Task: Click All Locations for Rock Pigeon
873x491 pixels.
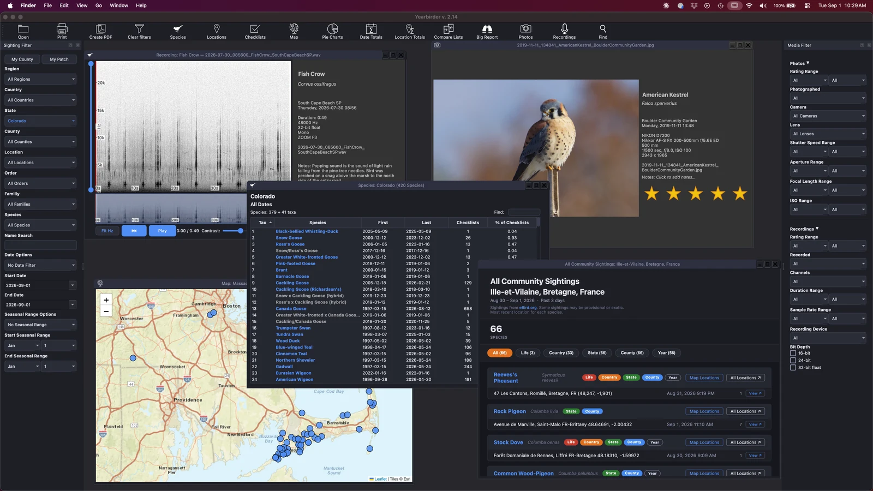Action: (746, 411)
